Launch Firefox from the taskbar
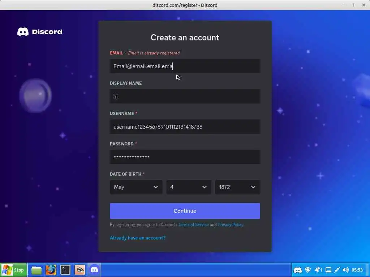This screenshot has width=370, height=277. pos(51,270)
